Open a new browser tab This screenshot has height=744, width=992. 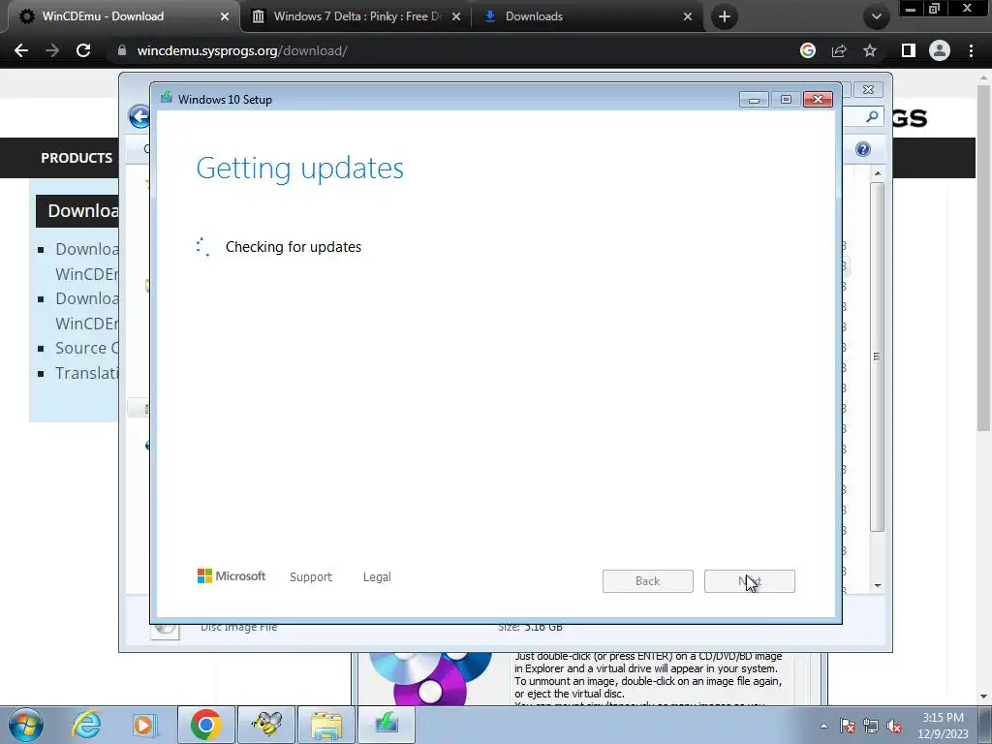[x=725, y=16]
